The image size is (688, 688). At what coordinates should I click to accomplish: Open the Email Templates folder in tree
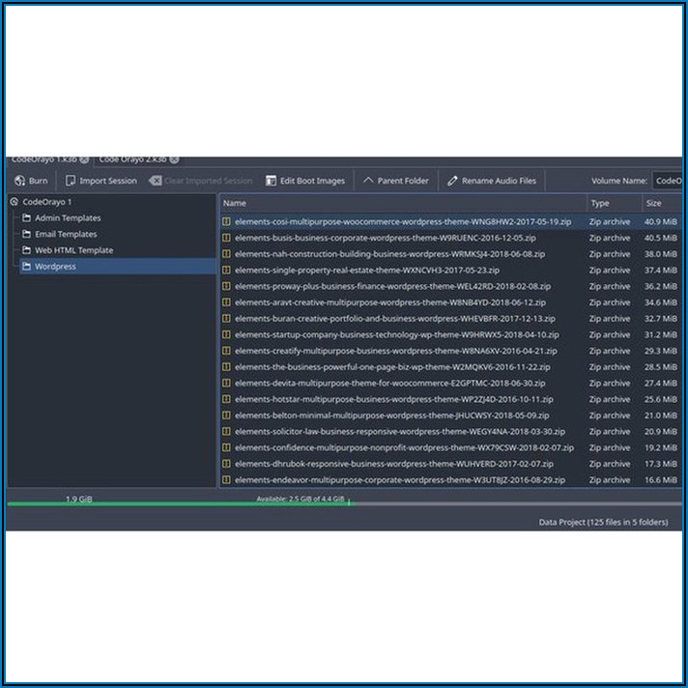point(65,234)
